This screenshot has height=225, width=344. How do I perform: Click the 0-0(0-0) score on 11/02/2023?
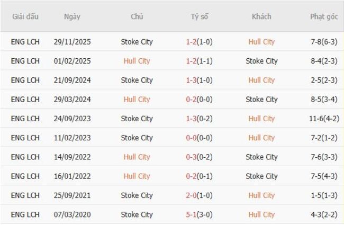(x=200, y=138)
